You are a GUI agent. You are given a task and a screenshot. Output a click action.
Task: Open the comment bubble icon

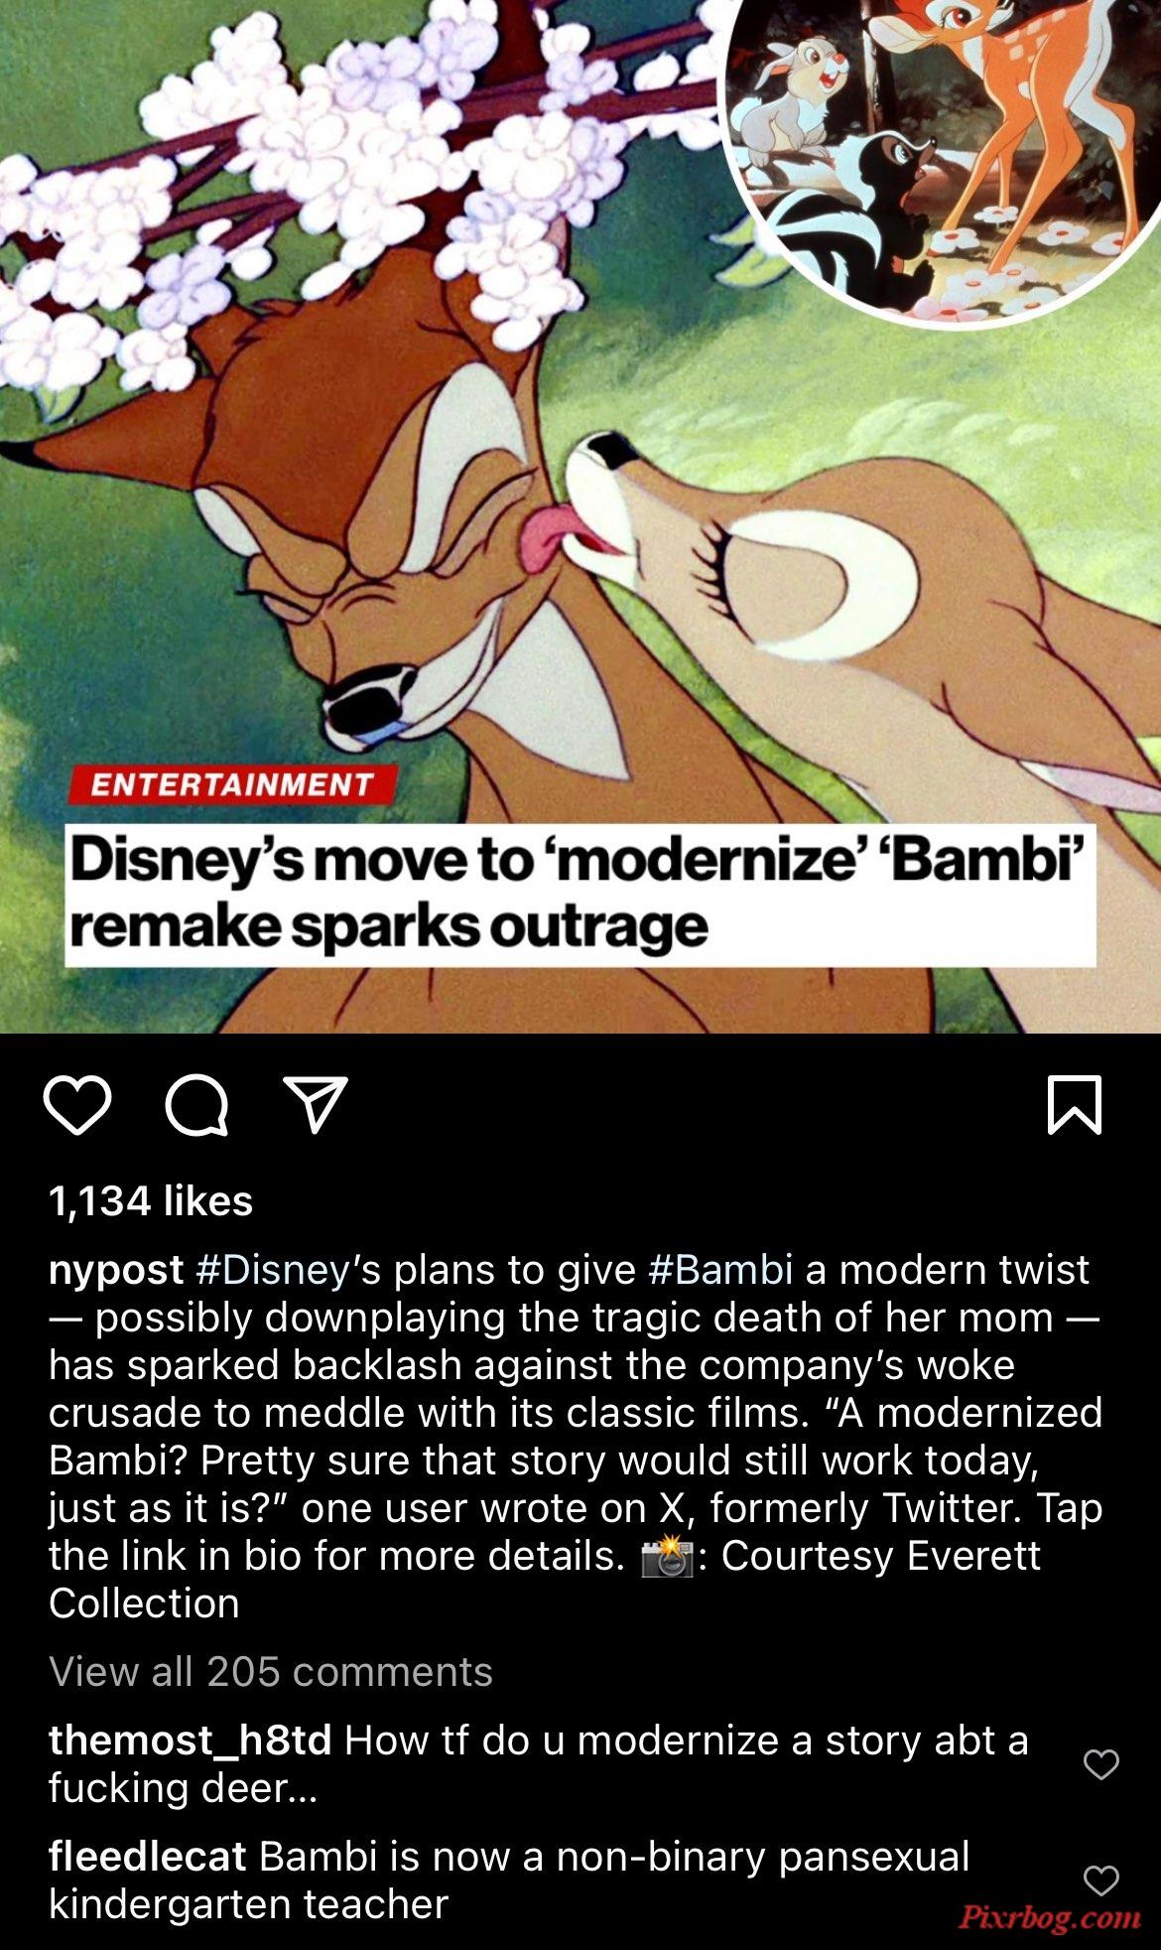(196, 1105)
